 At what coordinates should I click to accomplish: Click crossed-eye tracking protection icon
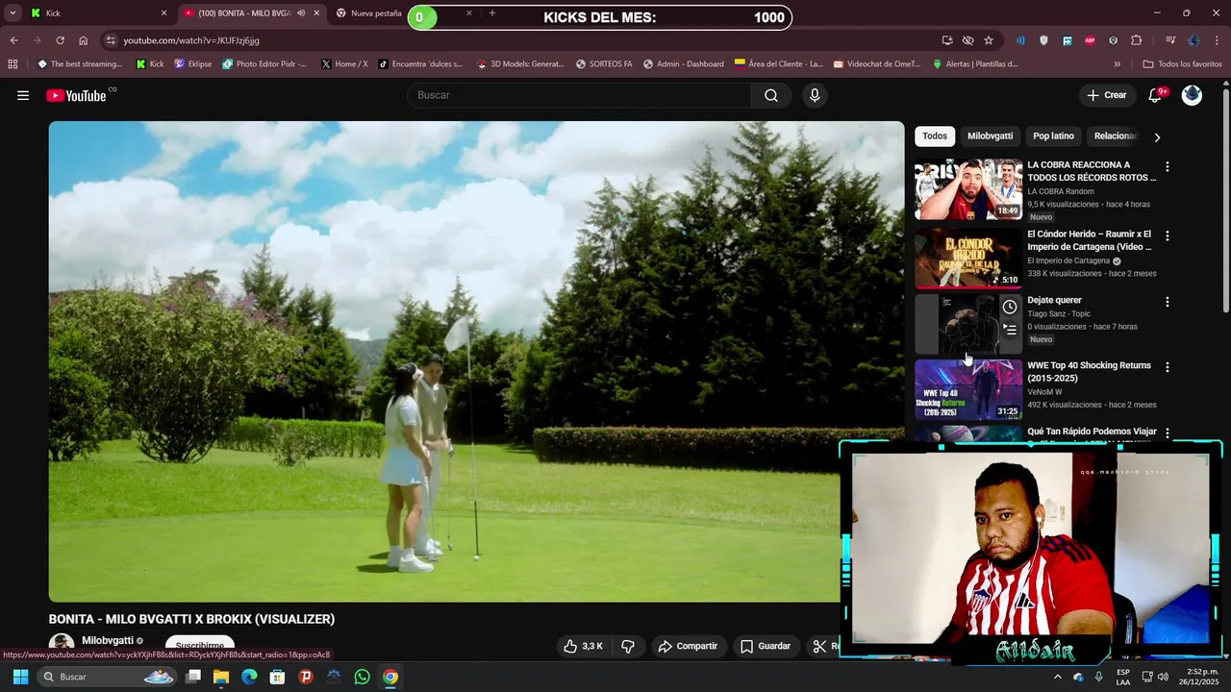[x=967, y=40]
